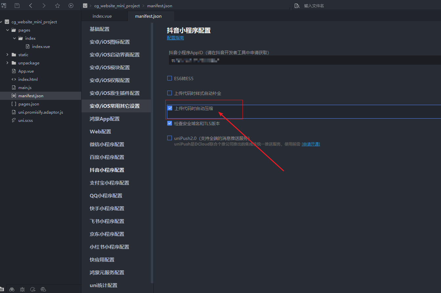Check 上传代码时样式自动补全 option
Screen dimensions: 441x293
point(170,93)
